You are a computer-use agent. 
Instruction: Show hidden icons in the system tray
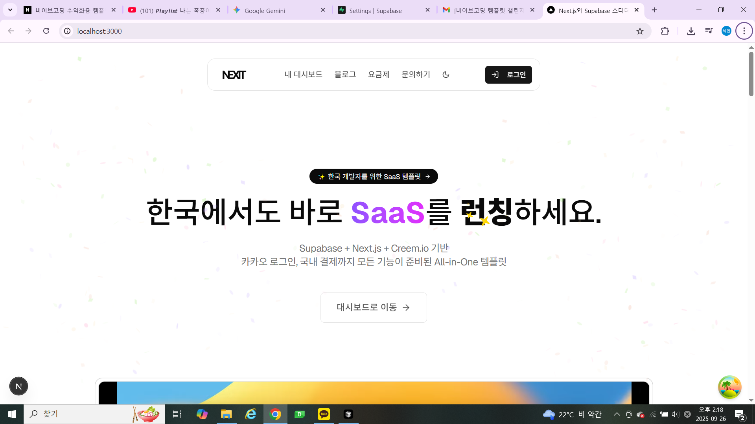pyautogui.click(x=617, y=414)
